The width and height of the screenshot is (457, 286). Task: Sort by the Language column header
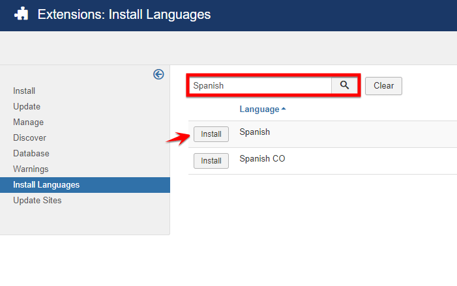(x=262, y=109)
